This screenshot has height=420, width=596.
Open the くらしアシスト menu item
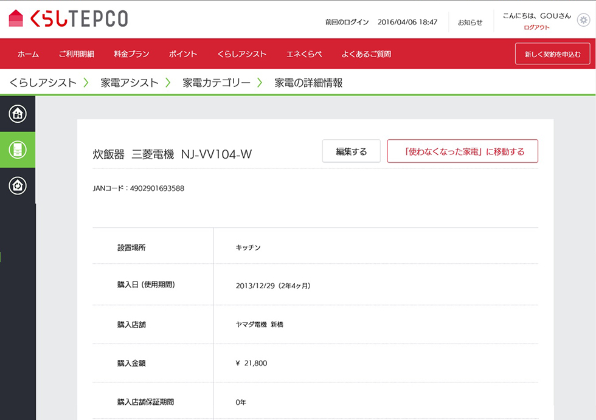tap(242, 54)
